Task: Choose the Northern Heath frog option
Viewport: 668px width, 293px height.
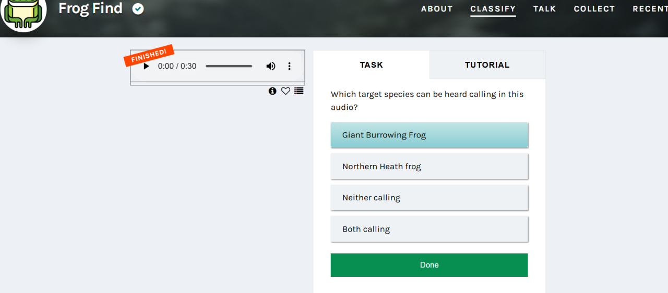Action: tap(430, 167)
